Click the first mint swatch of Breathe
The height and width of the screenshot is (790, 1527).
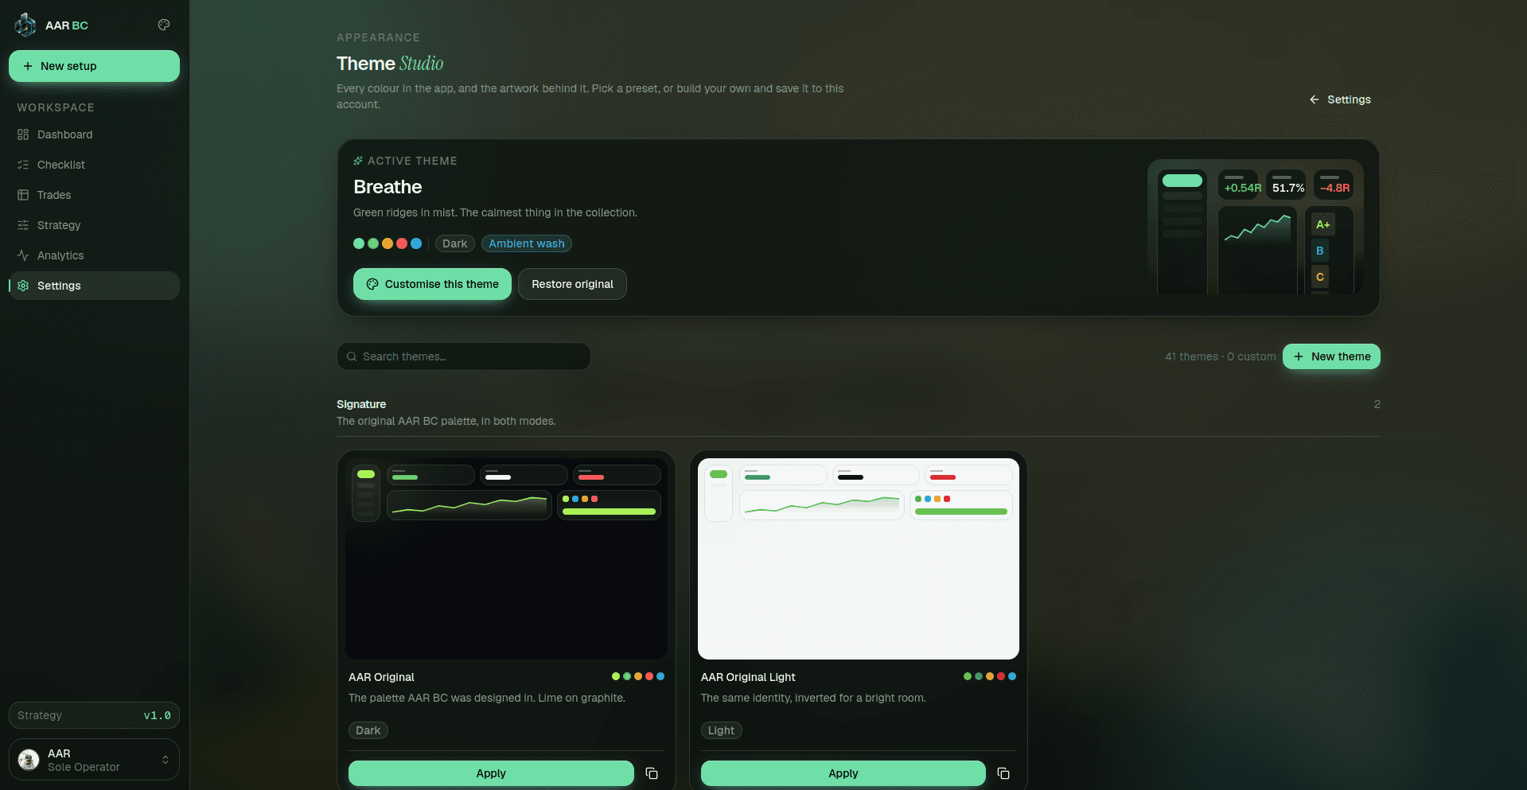click(x=359, y=243)
